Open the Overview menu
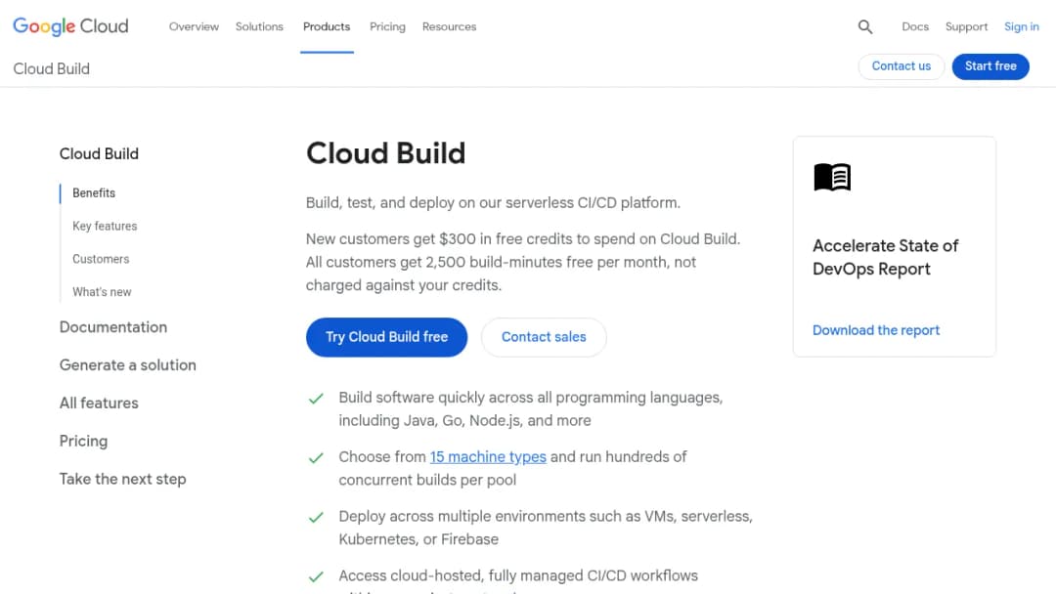 coord(194,27)
